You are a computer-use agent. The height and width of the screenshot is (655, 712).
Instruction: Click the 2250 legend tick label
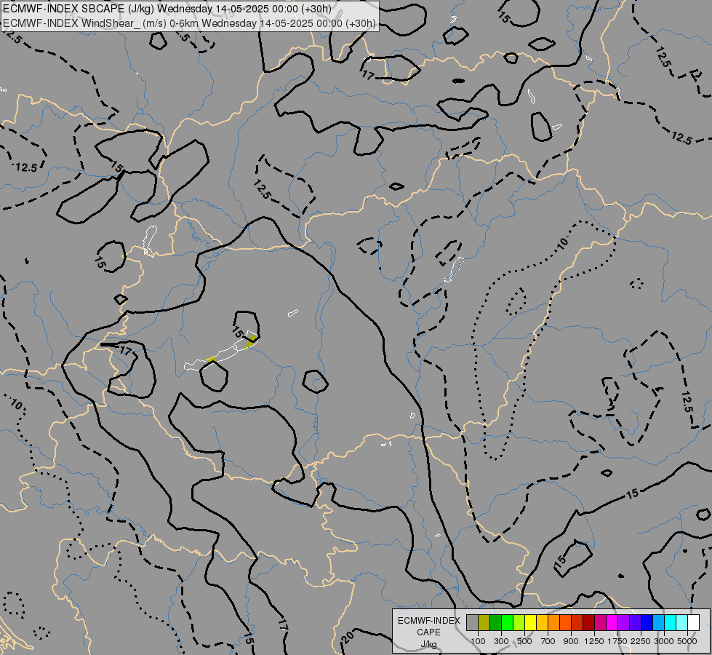pyautogui.click(x=641, y=641)
